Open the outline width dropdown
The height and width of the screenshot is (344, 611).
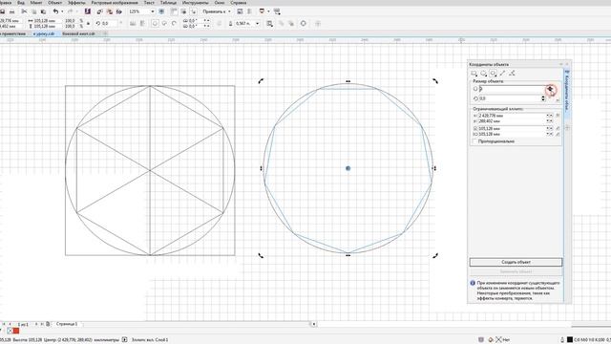click(x=257, y=23)
